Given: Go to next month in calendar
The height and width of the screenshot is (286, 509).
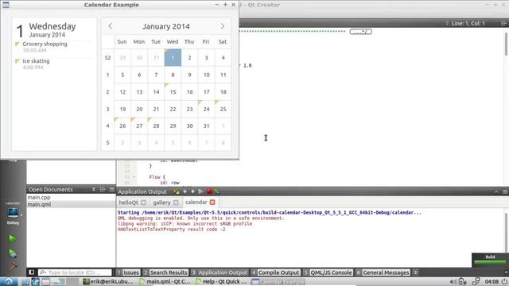Looking at the screenshot, I should [x=223, y=26].
